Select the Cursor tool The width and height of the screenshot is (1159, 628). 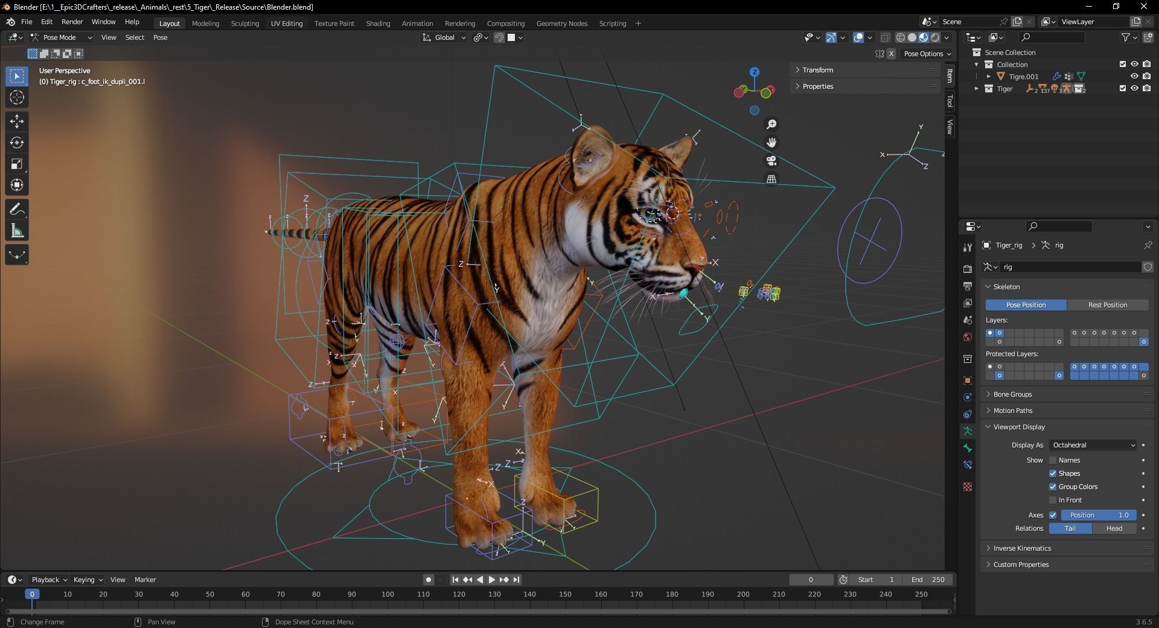pyautogui.click(x=17, y=97)
